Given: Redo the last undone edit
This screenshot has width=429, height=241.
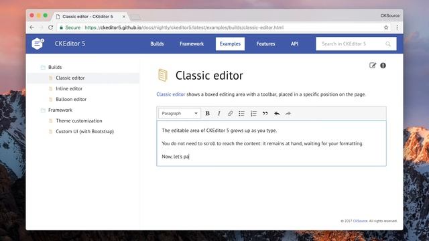Looking at the screenshot, I should pyautogui.click(x=288, y=113).
